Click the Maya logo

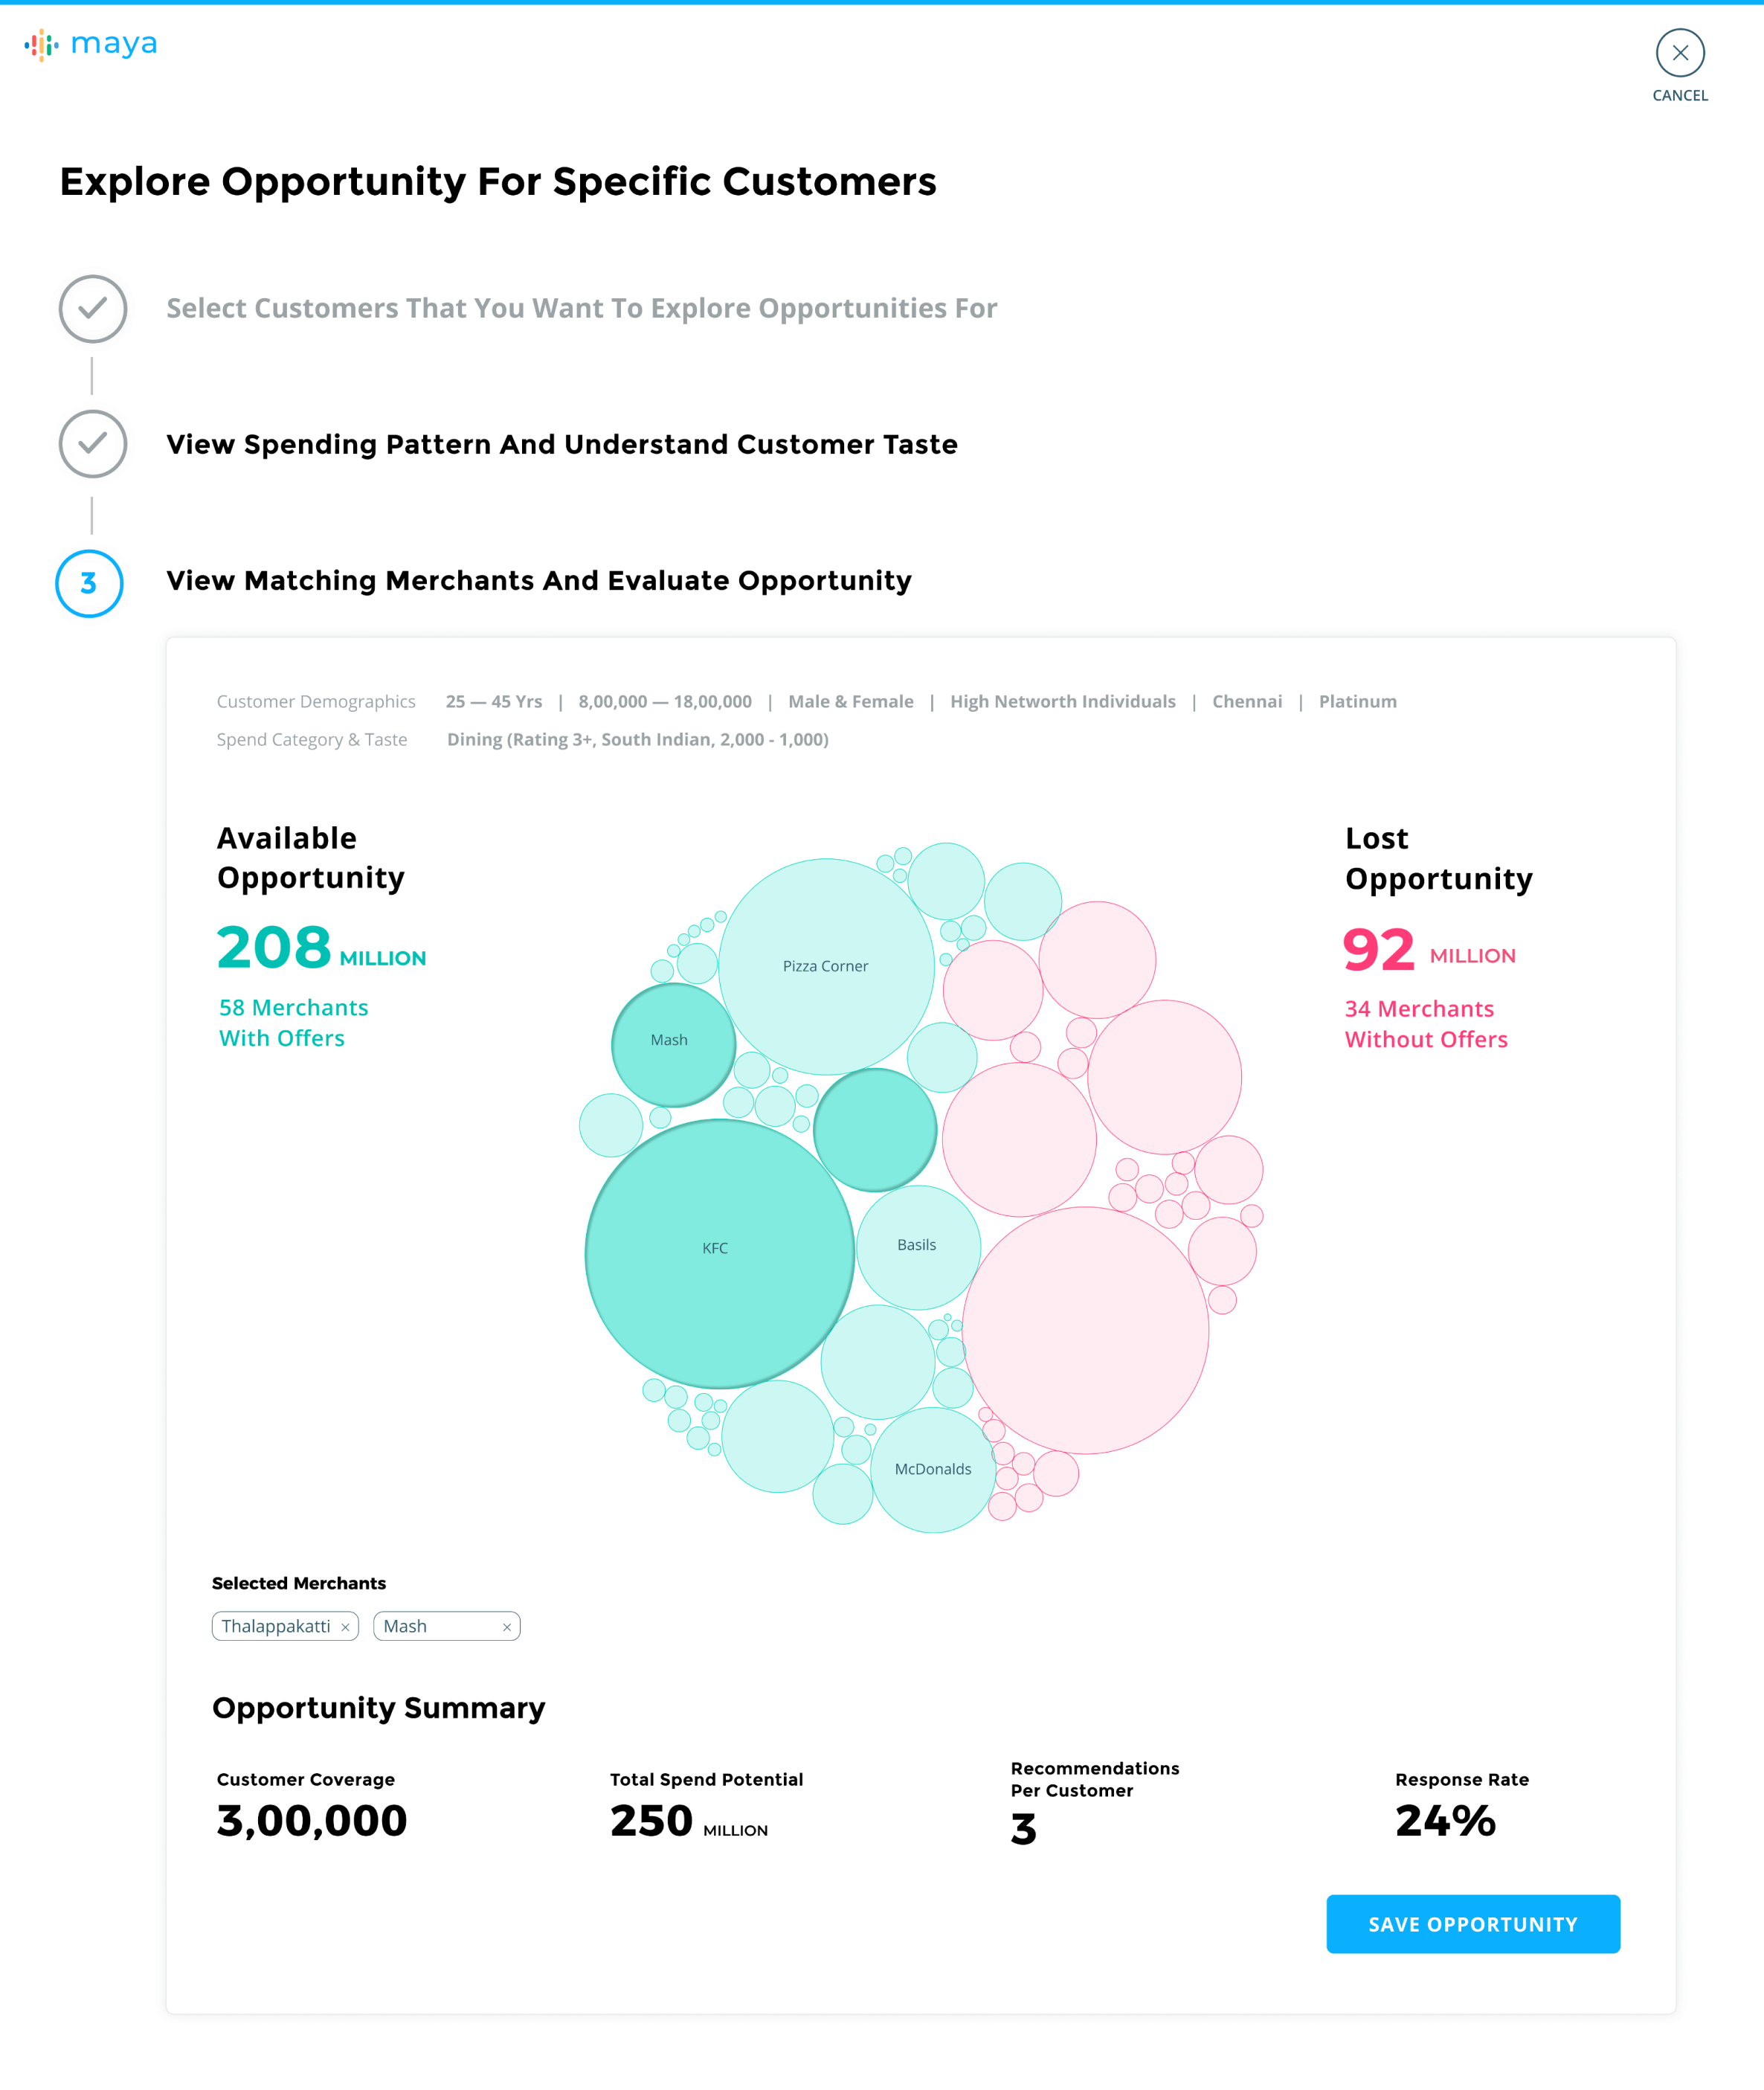pyautogui.click(x=91, y=44)
